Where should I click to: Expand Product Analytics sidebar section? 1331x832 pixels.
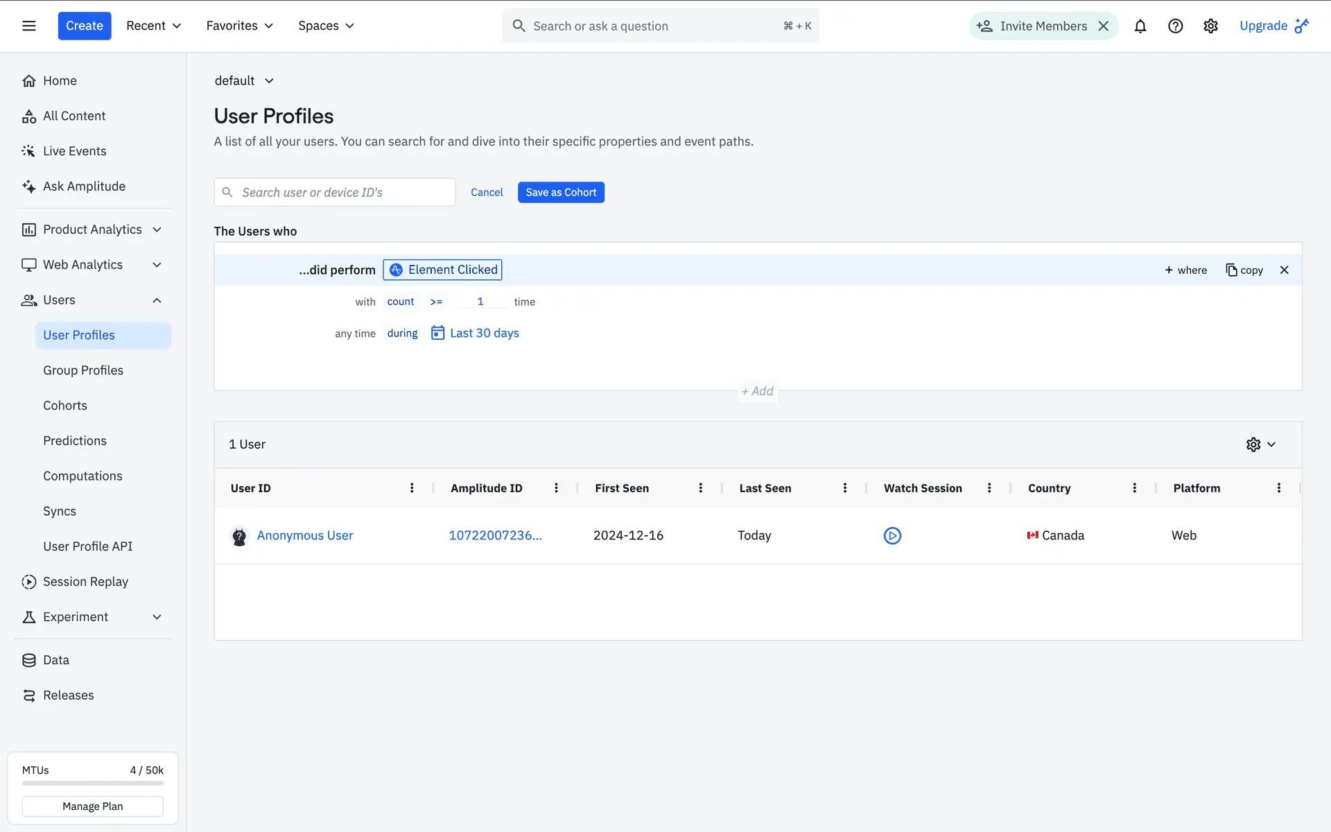(x=157, y=229)
